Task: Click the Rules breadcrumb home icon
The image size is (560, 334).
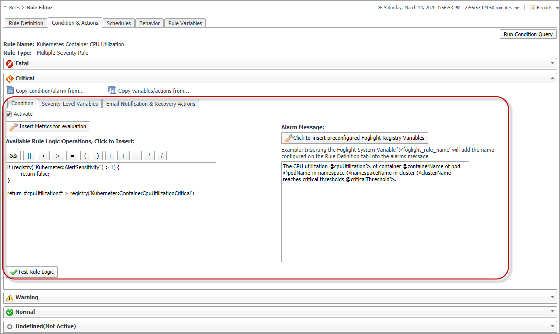Action: [x=5, y=7]
